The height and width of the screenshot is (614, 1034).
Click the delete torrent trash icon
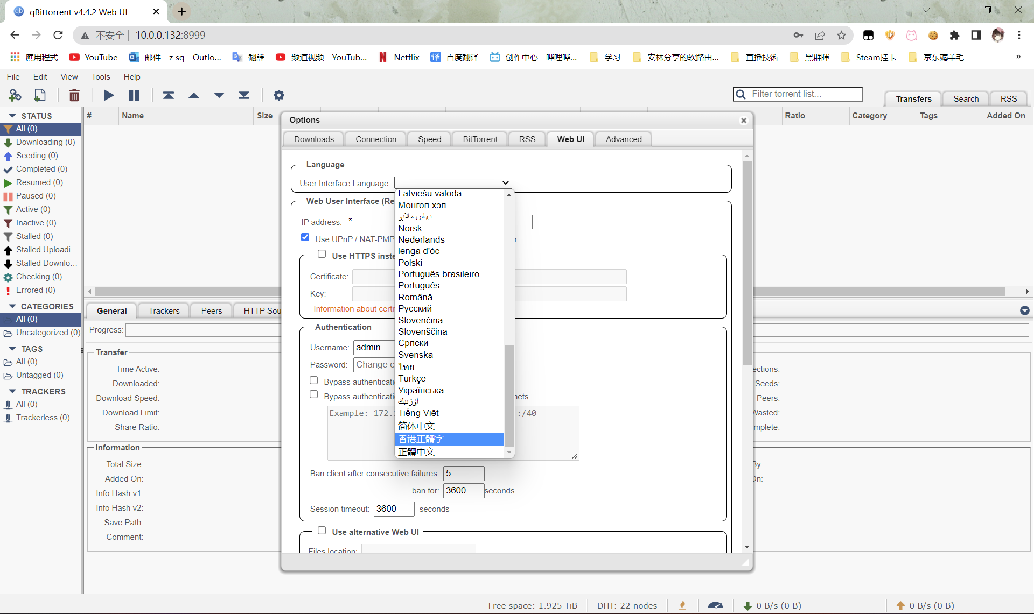click(x=74, y=95)
